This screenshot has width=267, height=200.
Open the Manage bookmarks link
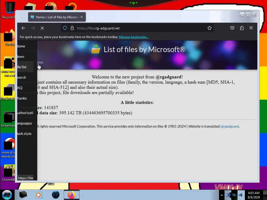(134, 37)
